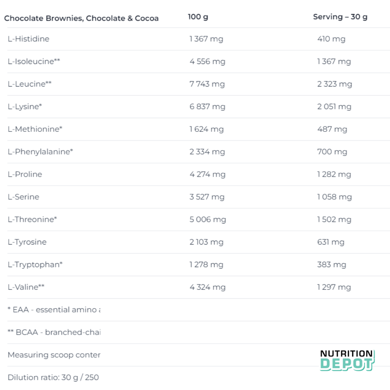This screenshot has height=390, width=390.
Task: Select the 100 g column header
Action: click(198, 17)
